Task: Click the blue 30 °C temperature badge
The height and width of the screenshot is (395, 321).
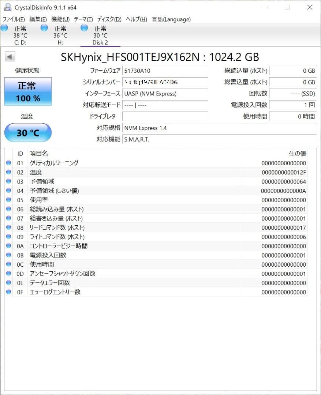Action: 27,132
